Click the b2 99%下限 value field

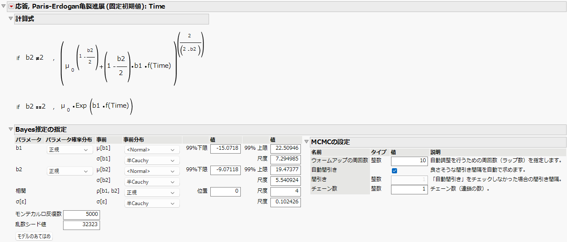(x=225, y=170)
